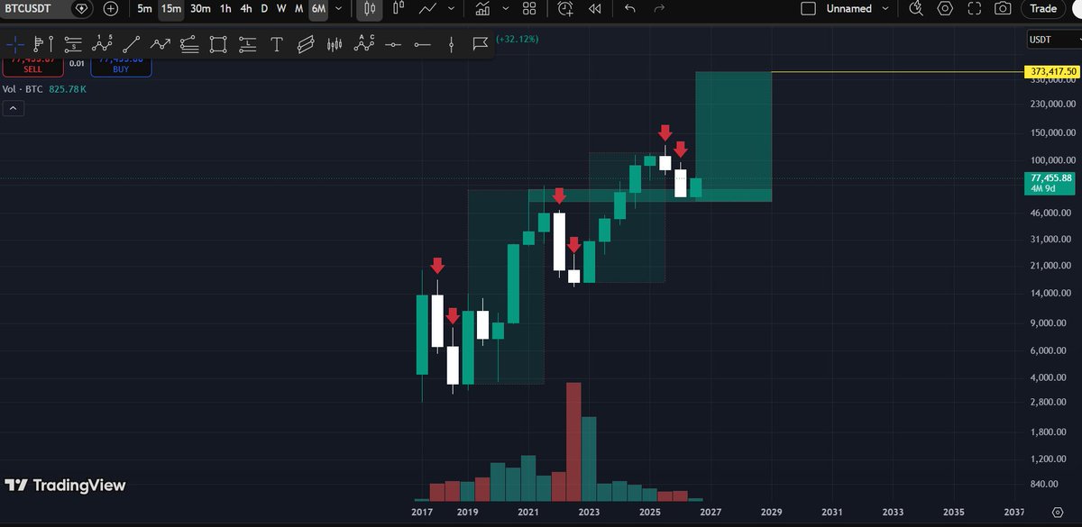Pick the horizontal ray tool

422,43
